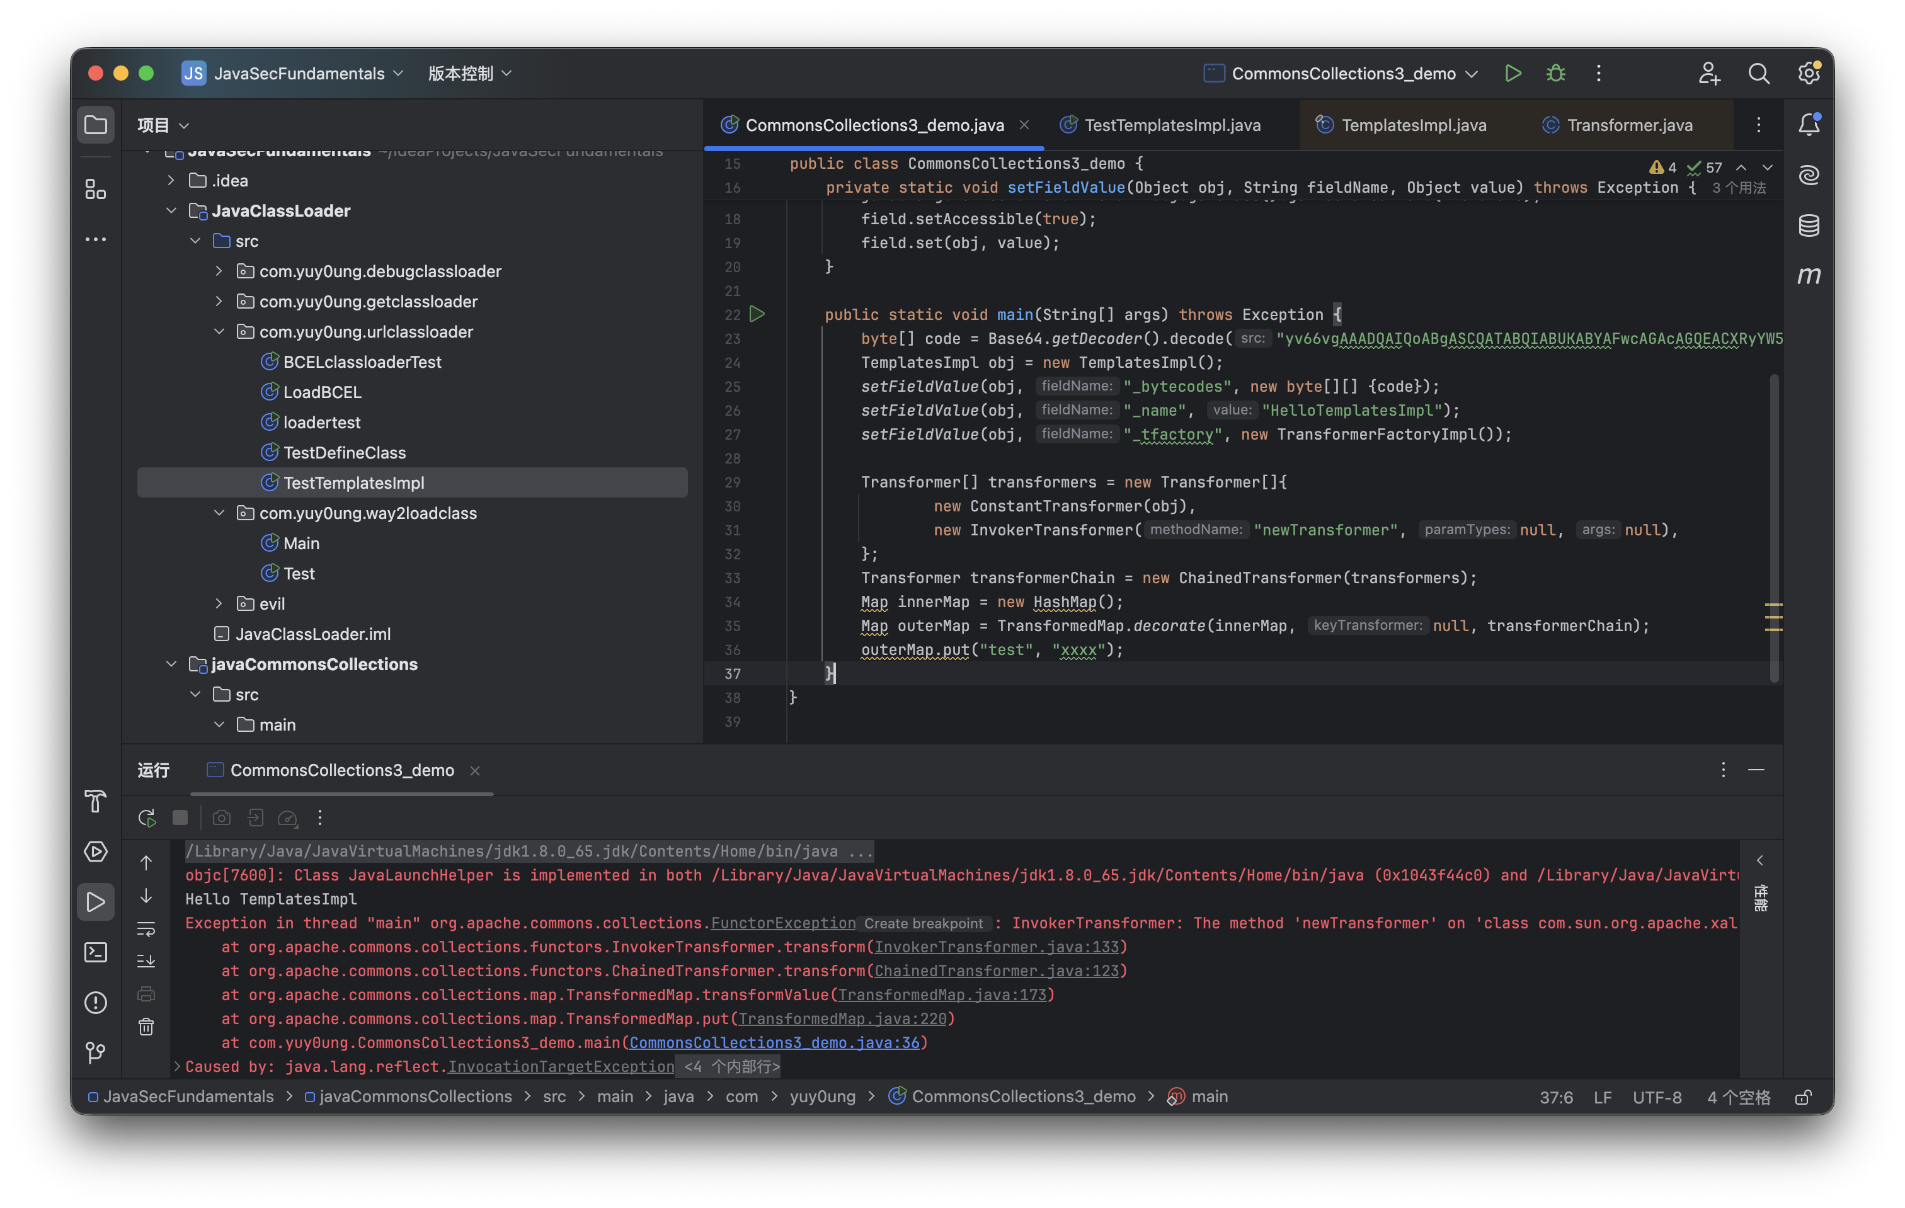Viewport: 1905px width, 1208px height.
Task: Switch to the TemplatesImpl.java tab
Action: [x=1413, y=125]
